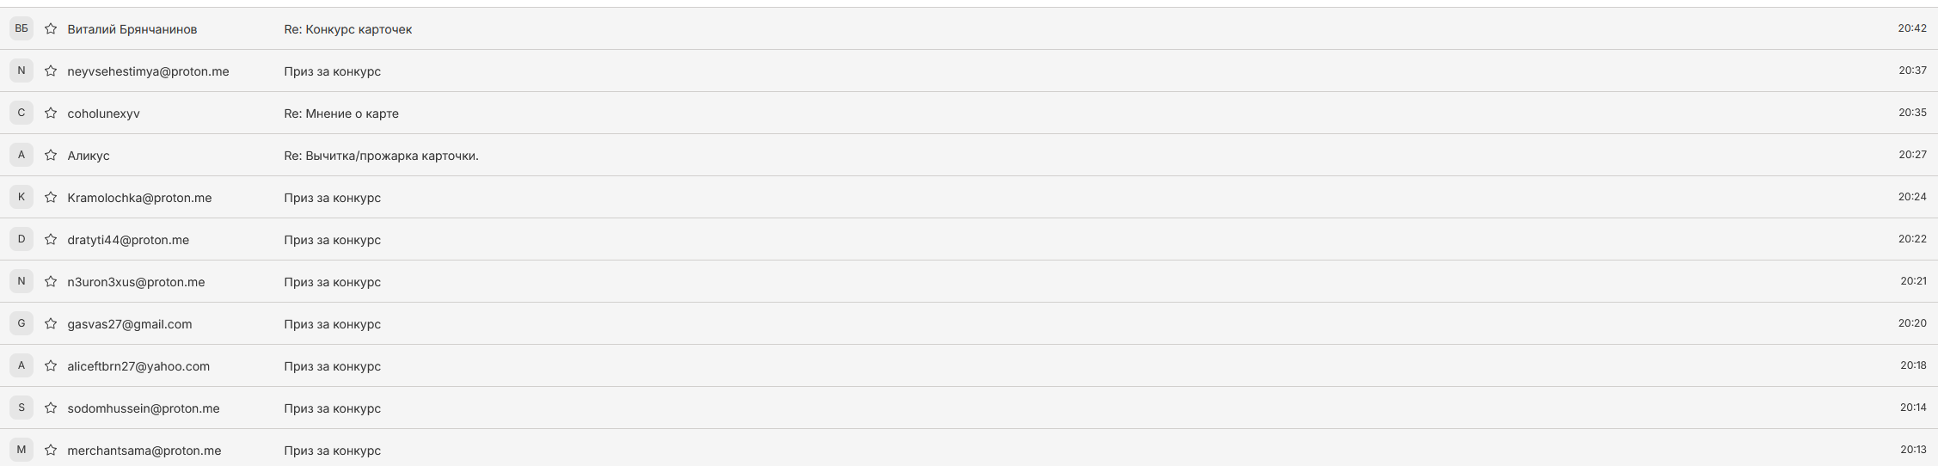This screenshot has width=1938, height=466.
Task: Star the dratyti44@proton.me message
Action: (x=51, y=240)
